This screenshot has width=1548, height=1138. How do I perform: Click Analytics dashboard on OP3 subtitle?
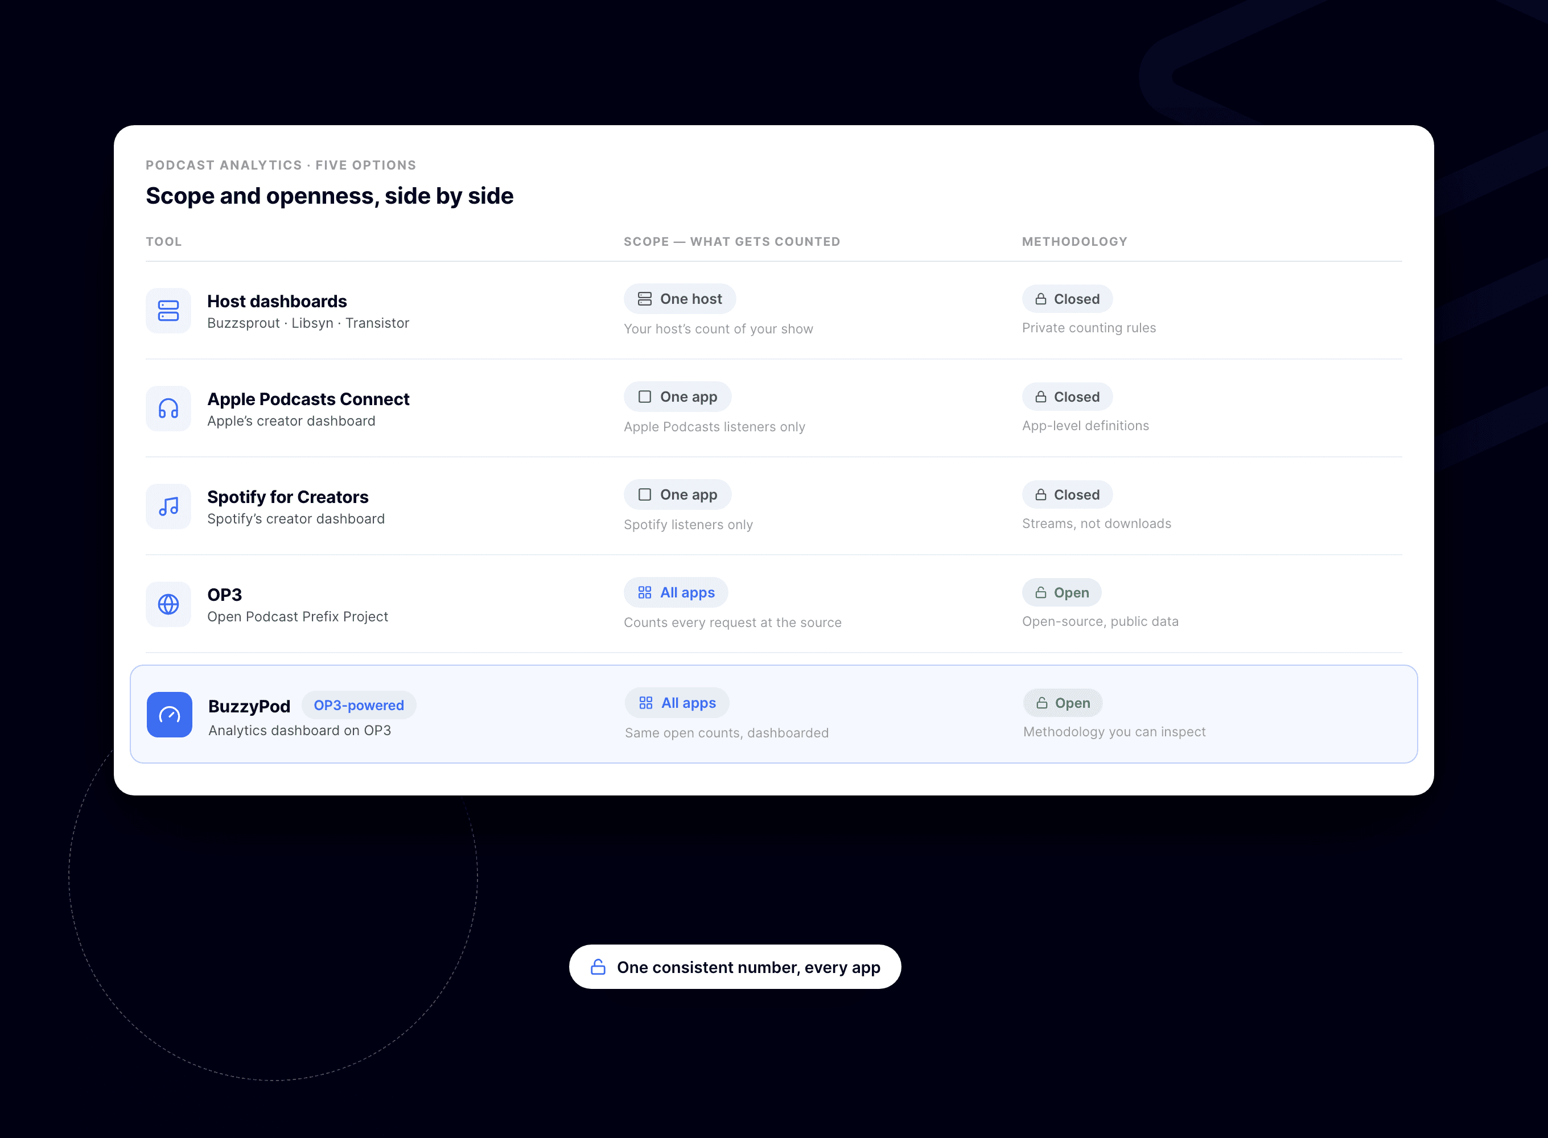(300, 730)
